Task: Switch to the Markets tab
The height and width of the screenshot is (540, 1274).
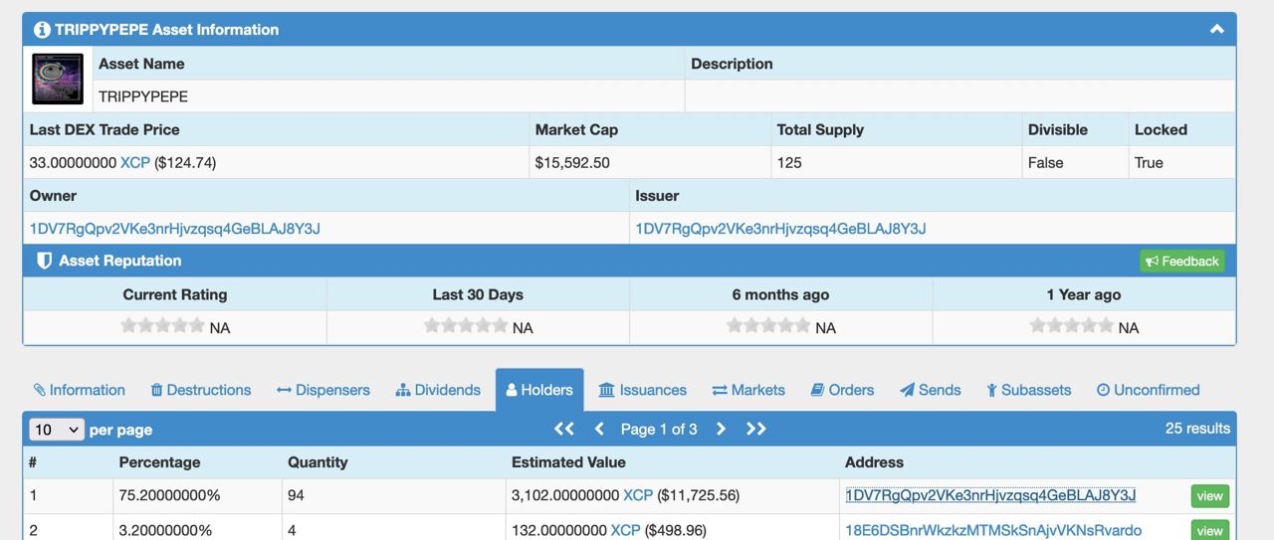Action: (x=748, y=390)
